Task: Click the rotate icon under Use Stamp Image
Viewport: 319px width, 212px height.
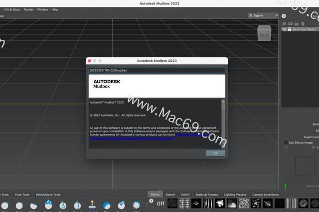Action: [x=314, y=148]
